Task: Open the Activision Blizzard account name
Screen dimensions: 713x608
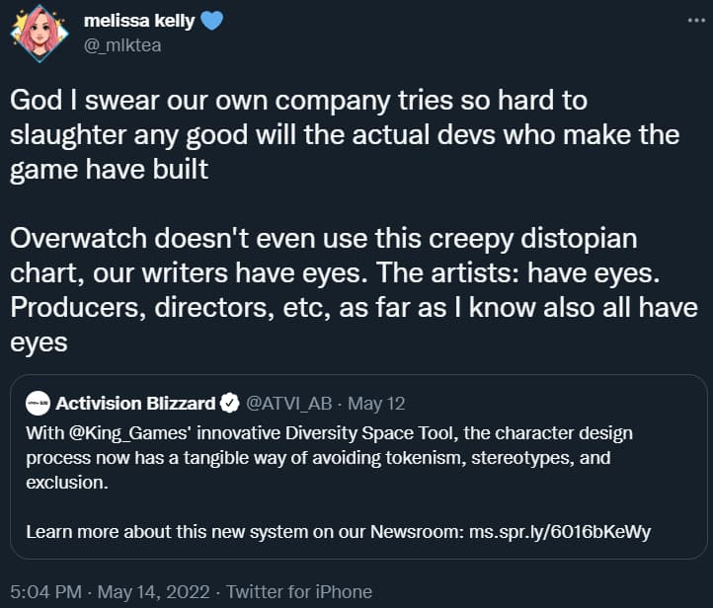Action: pyautogui.click(x=135, y=404)
